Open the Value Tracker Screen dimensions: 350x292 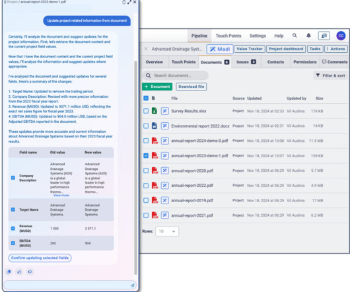(x=250, y=49)
